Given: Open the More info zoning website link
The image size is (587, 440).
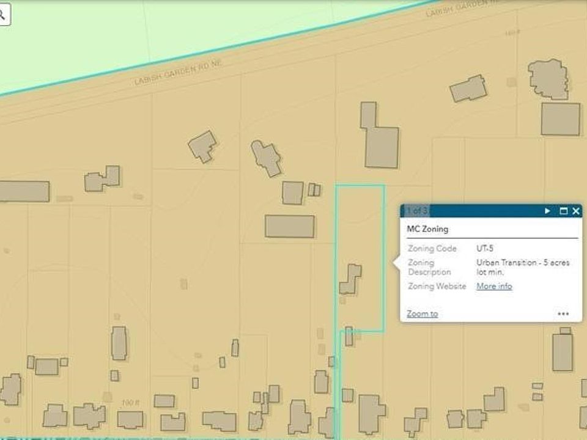Looking at the screenshot, I should coord(494,286).
